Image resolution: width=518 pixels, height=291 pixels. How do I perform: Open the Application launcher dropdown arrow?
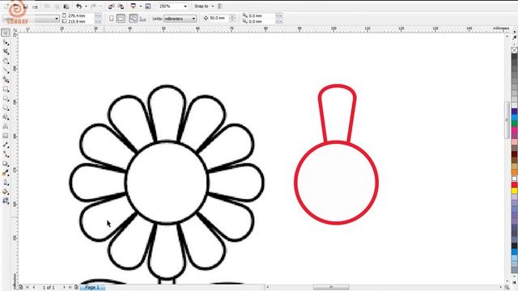pos(140,6)
